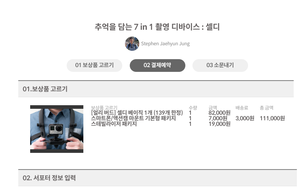Screen dimensions: 306x187
Task: Click the 총 금액 column header
Action: 266,108
